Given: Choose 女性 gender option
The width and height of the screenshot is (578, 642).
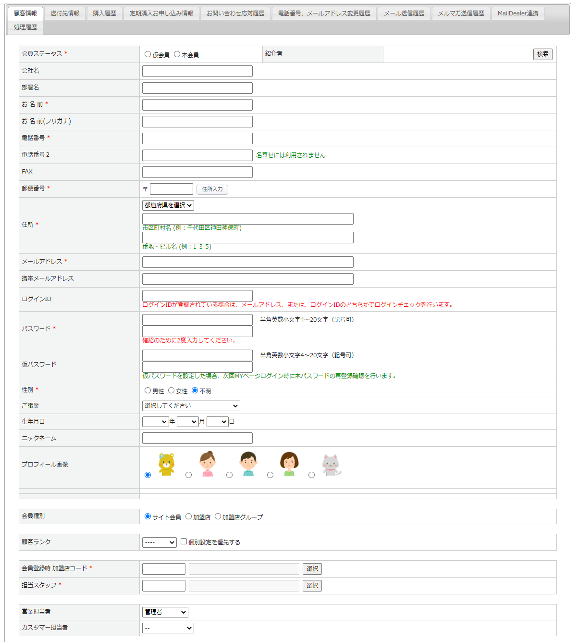Looking at the screenshot, I should (171, 390).
